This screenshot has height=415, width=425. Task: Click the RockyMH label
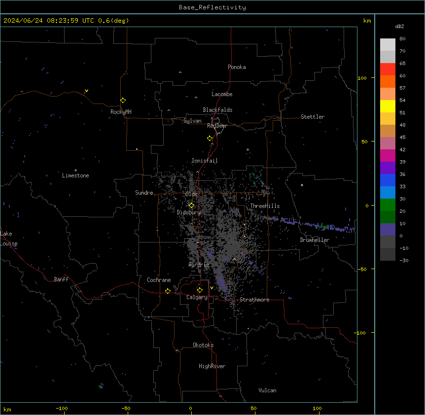pyautogui.click(x=121, y=112)
